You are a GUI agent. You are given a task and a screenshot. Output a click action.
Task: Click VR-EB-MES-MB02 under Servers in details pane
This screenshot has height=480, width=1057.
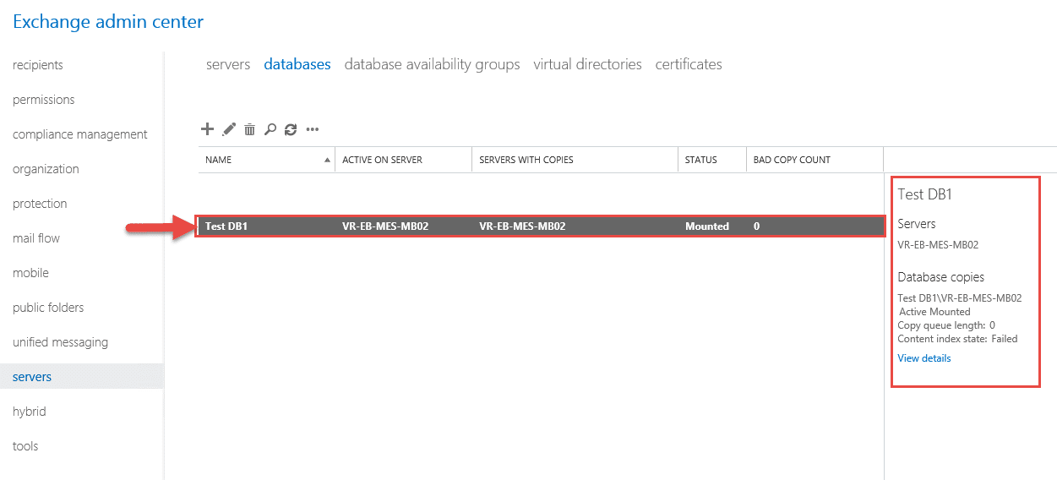938,245
